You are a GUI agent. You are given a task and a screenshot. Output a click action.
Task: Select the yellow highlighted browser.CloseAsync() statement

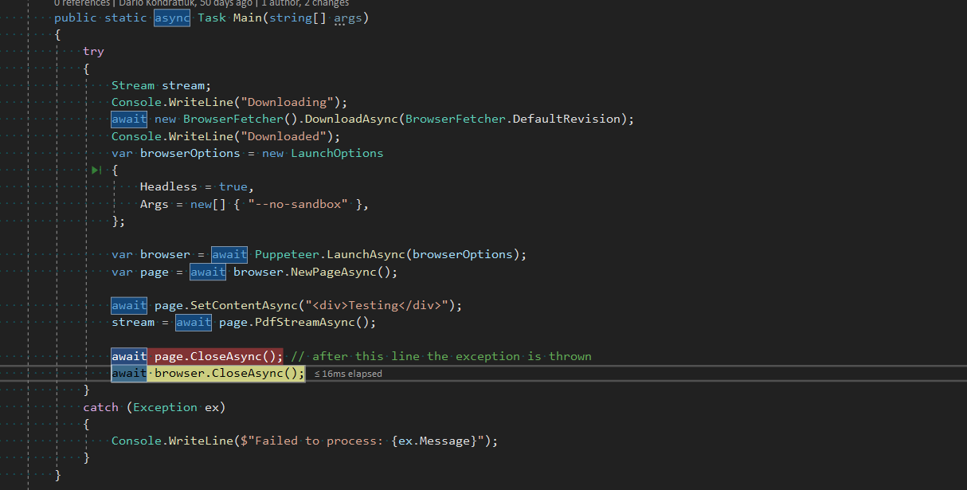pos(228,372)
